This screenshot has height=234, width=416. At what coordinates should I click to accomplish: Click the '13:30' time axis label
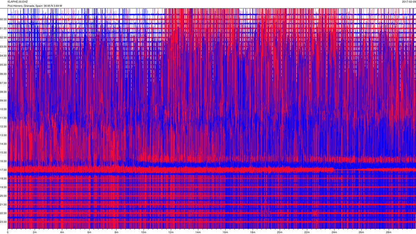pos(3,135)
